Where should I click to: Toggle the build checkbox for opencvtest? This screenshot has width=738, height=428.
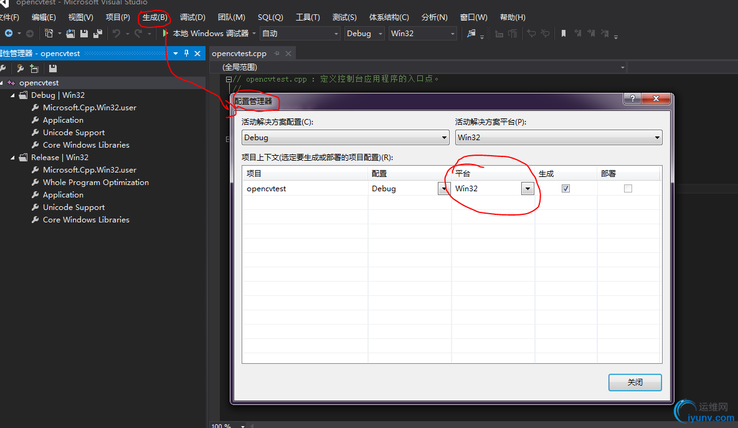pyautogui.click(x=565, y=188)
